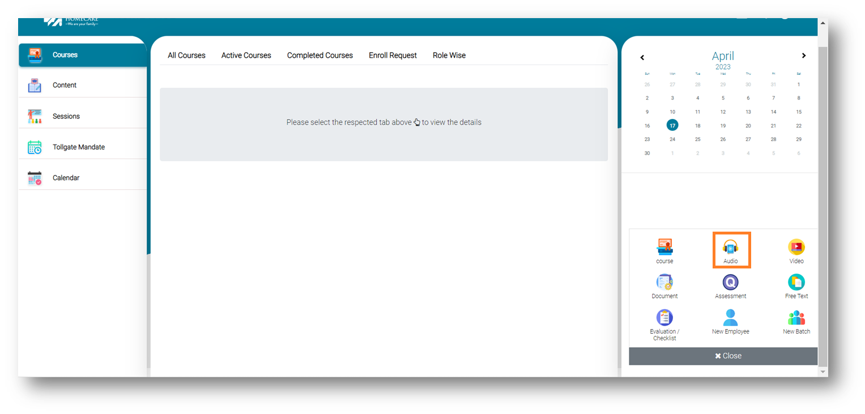View the Role Wise tab
Image resolution: width=865 pixels, height=414 pixels.
449,56
